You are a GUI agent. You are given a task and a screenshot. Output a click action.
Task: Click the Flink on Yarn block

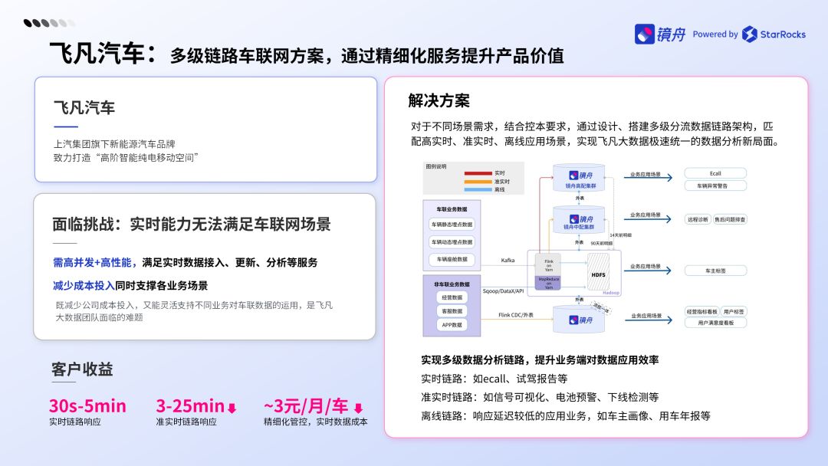click(549, 265)
